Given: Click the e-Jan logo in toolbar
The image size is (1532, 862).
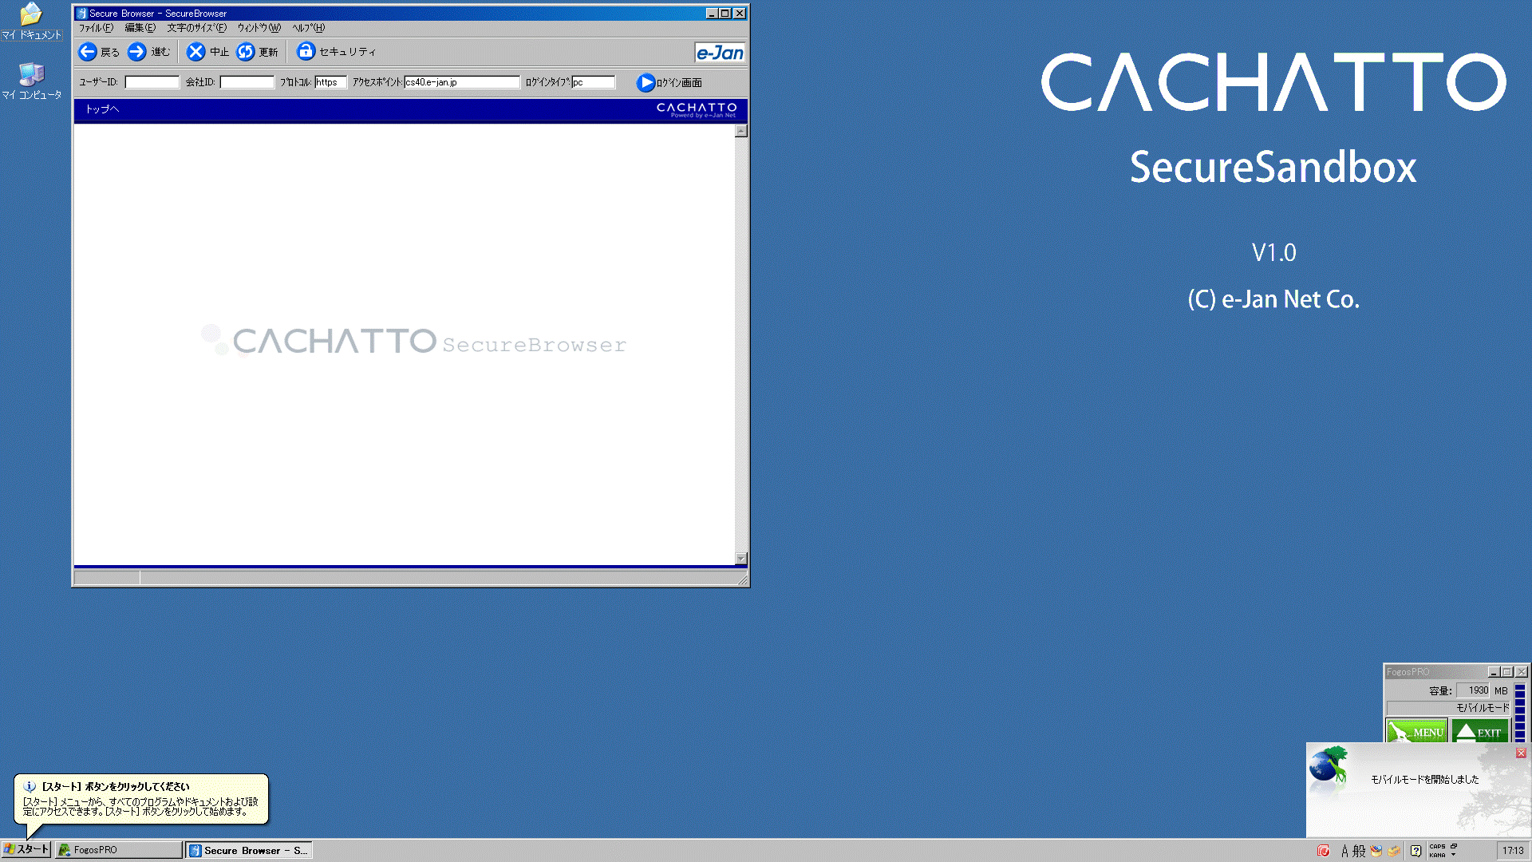Looking at the screenshot, I should click(720, 53).
